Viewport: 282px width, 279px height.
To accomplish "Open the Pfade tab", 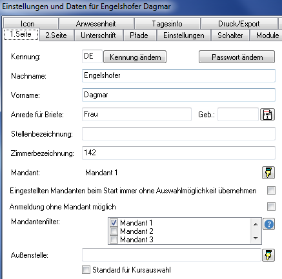I will tap(139, 35).
